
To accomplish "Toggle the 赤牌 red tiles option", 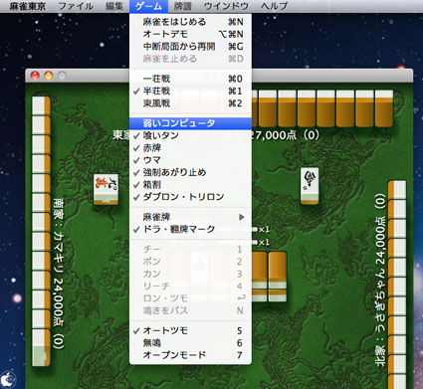I will tap(190, 147).
